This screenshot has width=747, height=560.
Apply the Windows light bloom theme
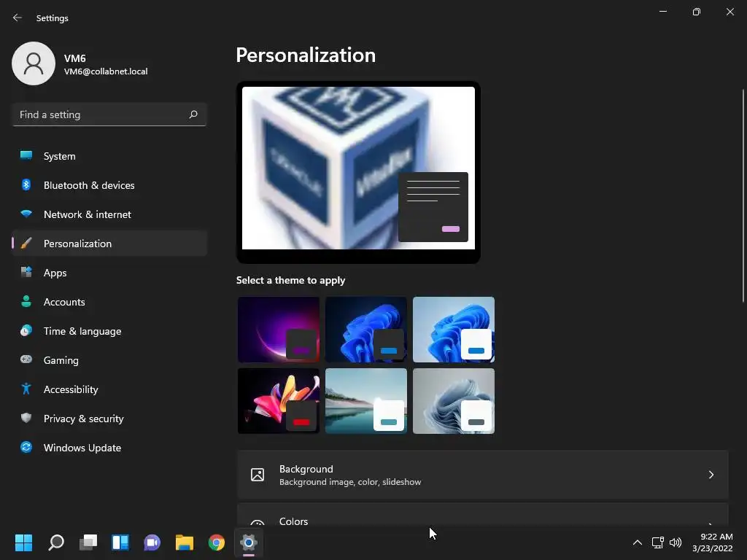[454, 330]
